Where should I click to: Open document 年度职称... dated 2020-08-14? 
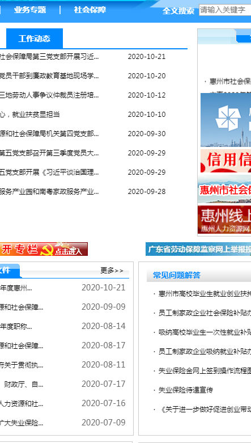(16, 326)
